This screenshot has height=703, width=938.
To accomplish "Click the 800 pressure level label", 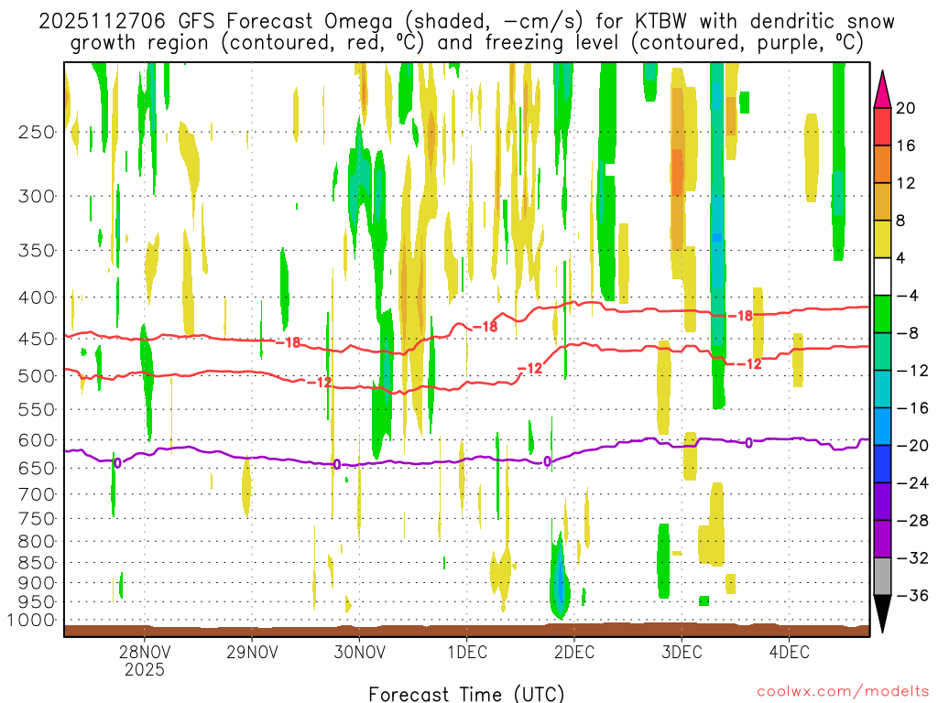I will (x=37, y=542).
